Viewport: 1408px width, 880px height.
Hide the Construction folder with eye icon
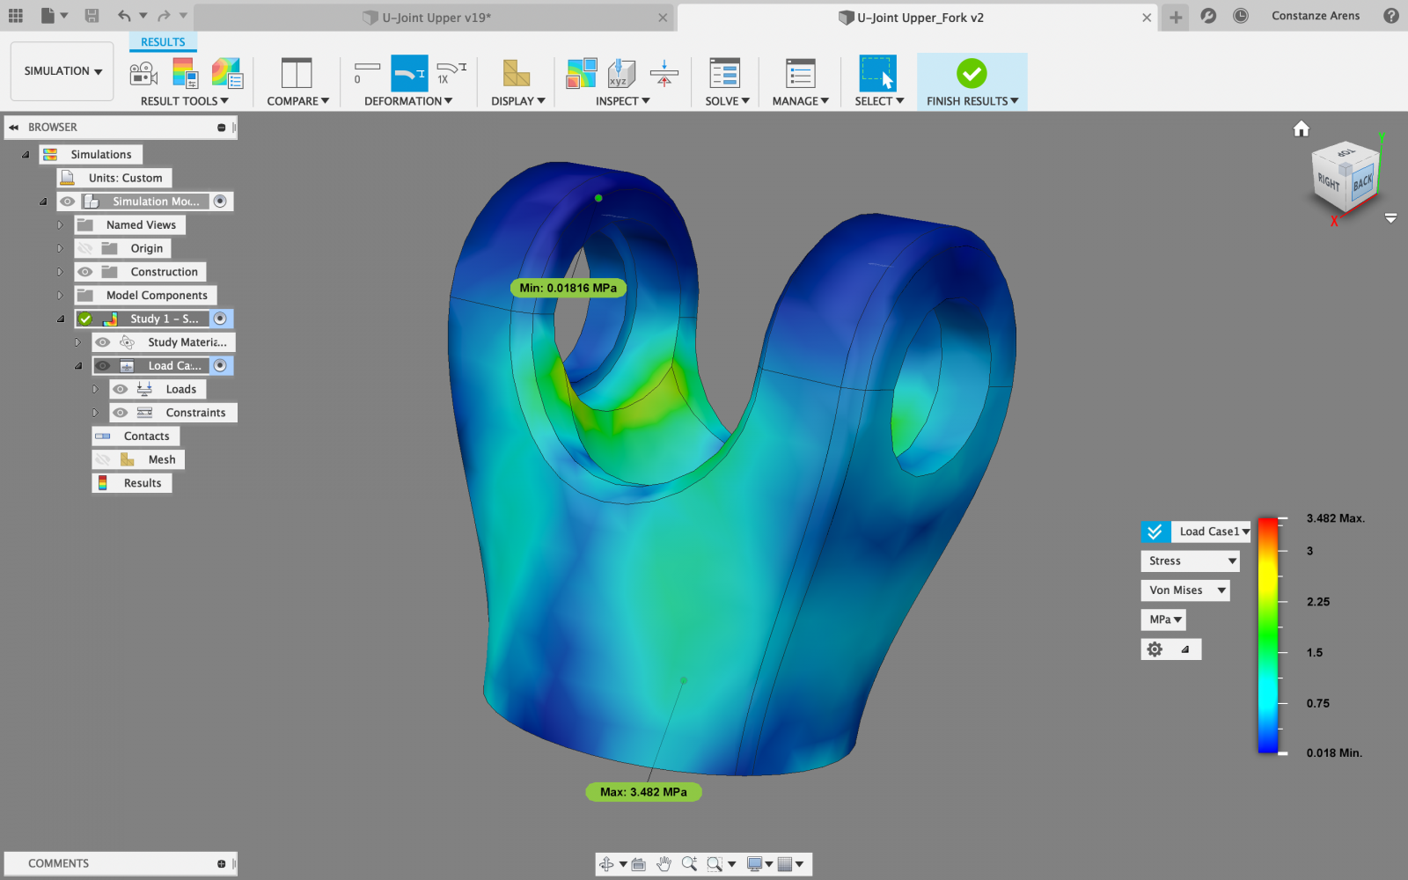(x=85, y=272)
